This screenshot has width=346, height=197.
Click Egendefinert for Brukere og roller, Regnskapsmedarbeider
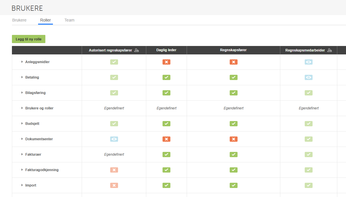tap(308, 108)
